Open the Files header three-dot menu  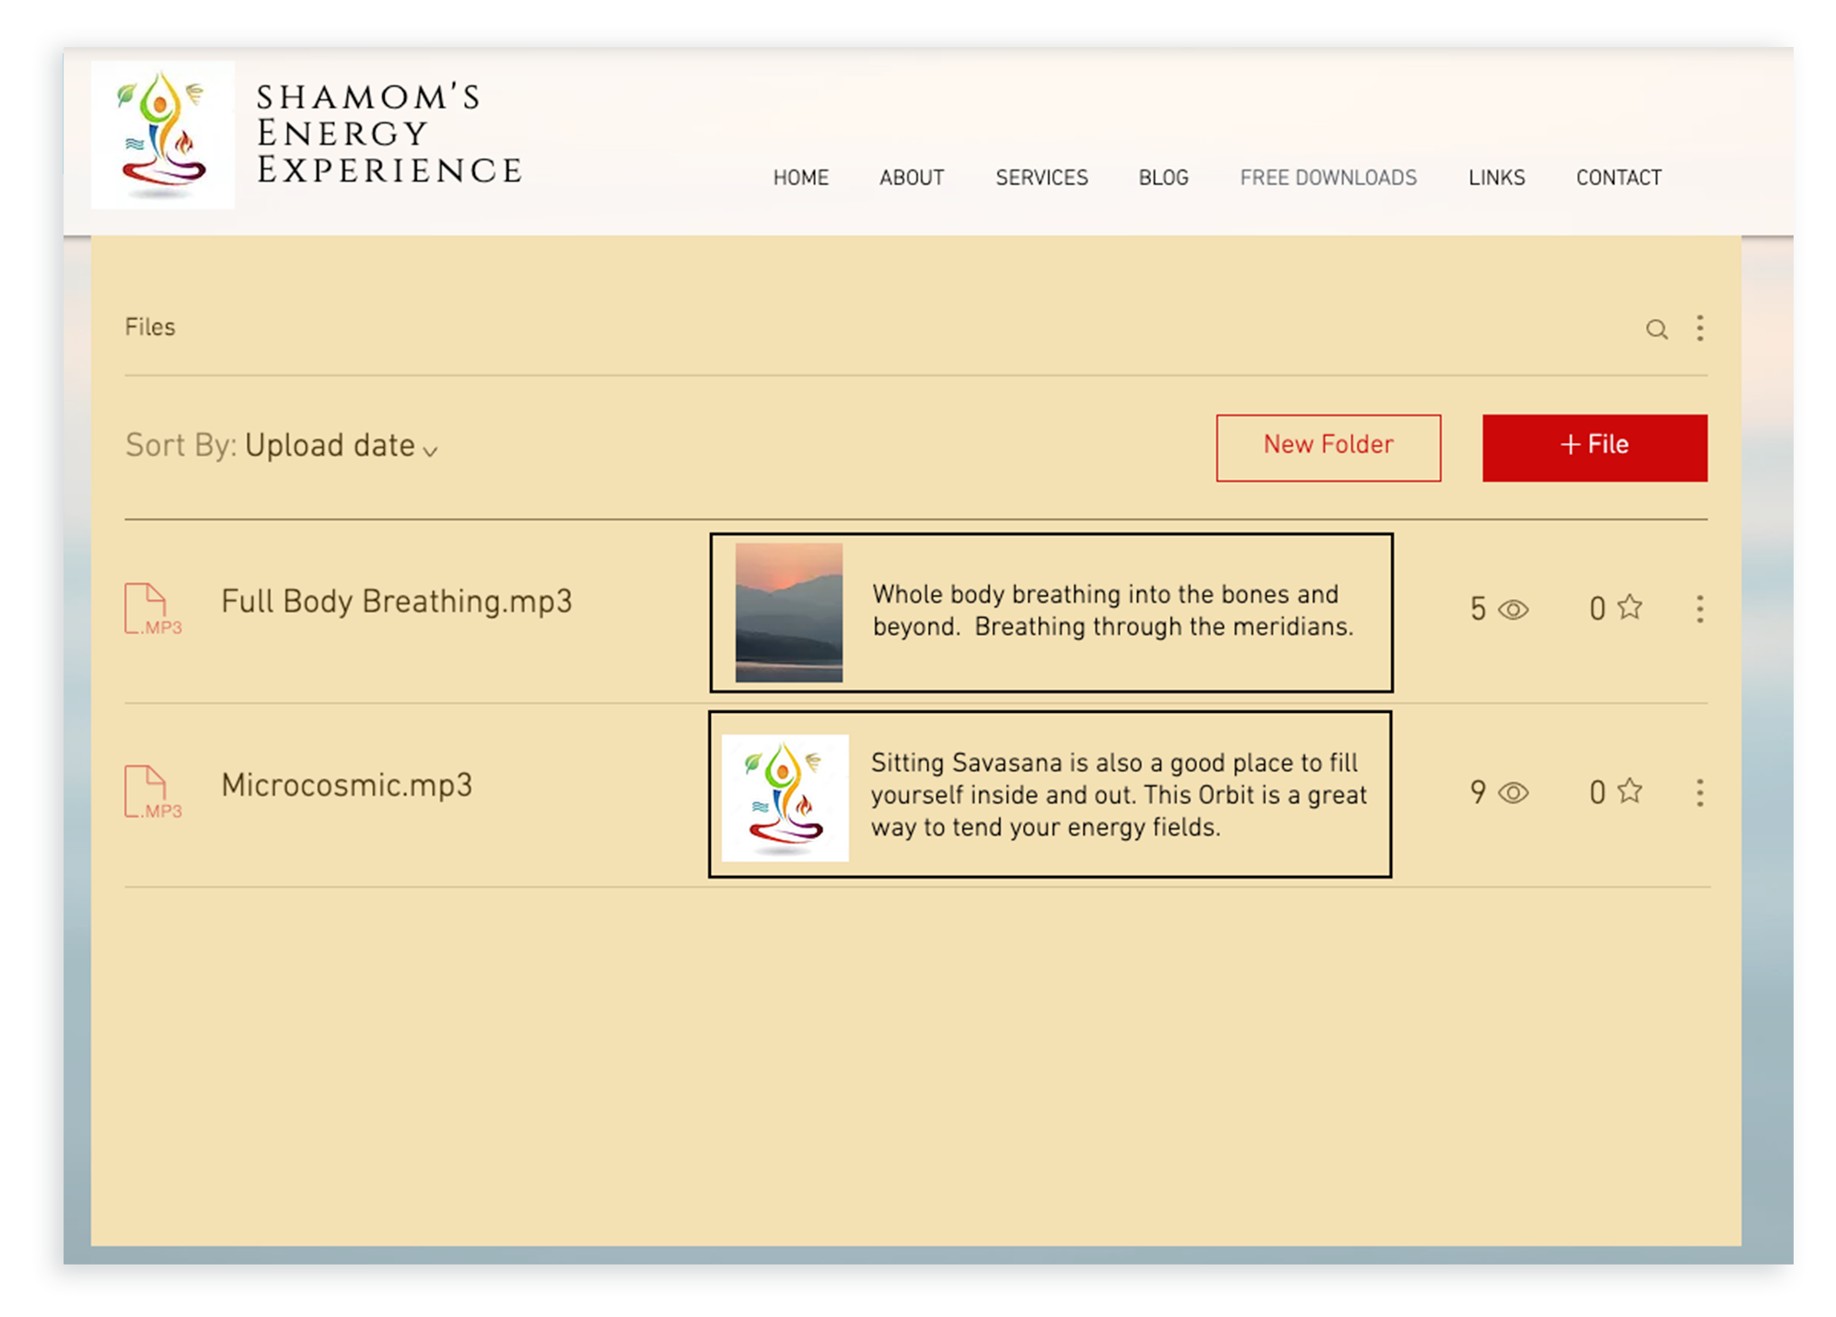(x=1700, y=328)
